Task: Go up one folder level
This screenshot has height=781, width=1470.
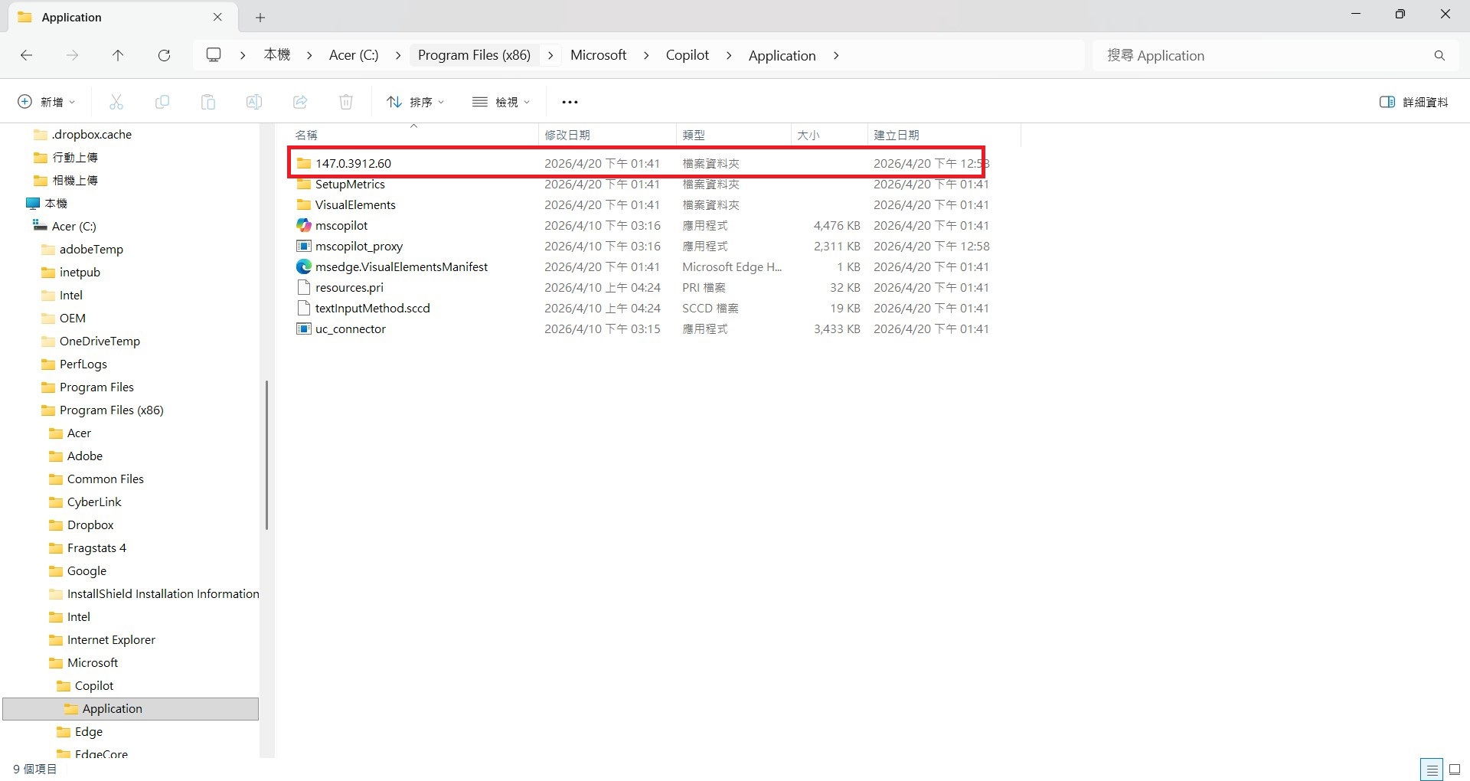Action: [x=118, y=55]
